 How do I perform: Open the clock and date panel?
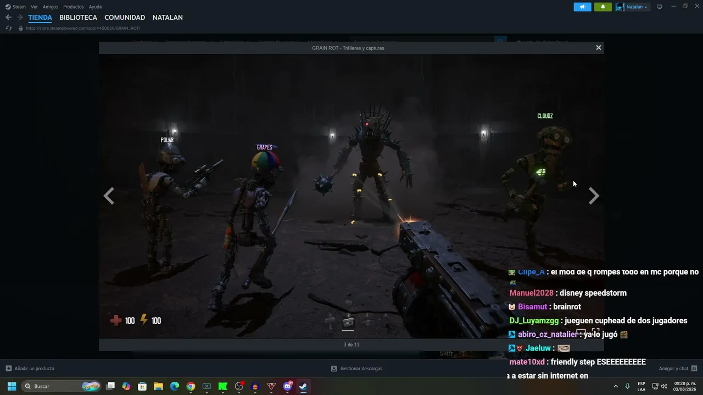point(685,386)
